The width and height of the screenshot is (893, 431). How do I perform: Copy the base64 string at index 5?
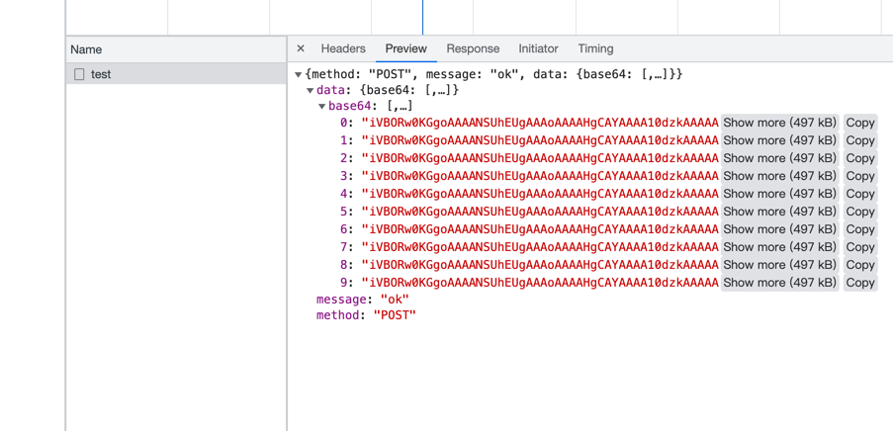point(859,212)
